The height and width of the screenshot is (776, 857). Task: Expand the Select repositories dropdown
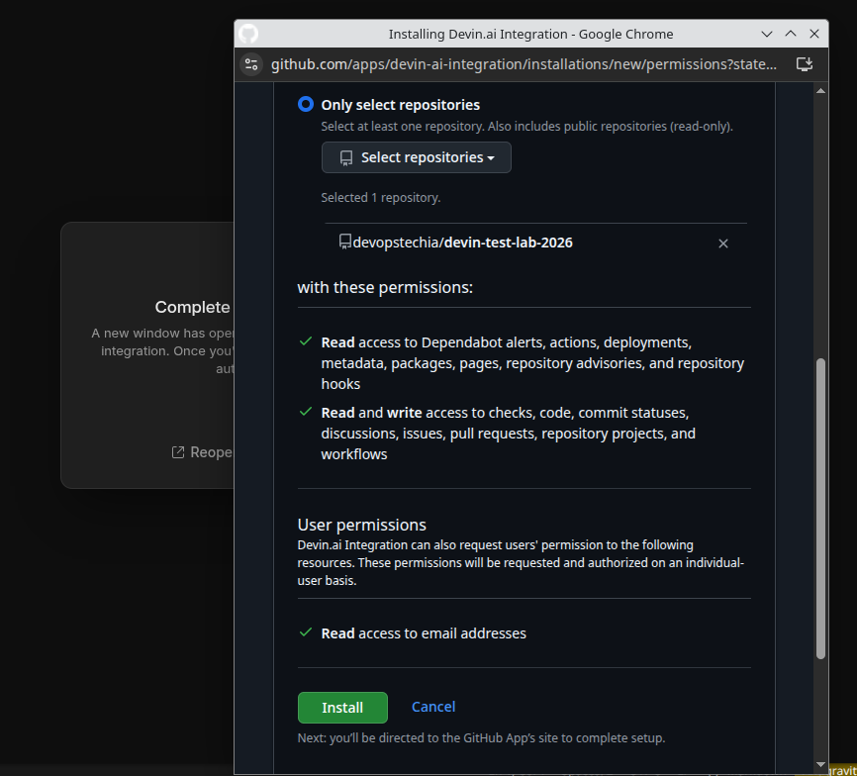tap(416, 157)
